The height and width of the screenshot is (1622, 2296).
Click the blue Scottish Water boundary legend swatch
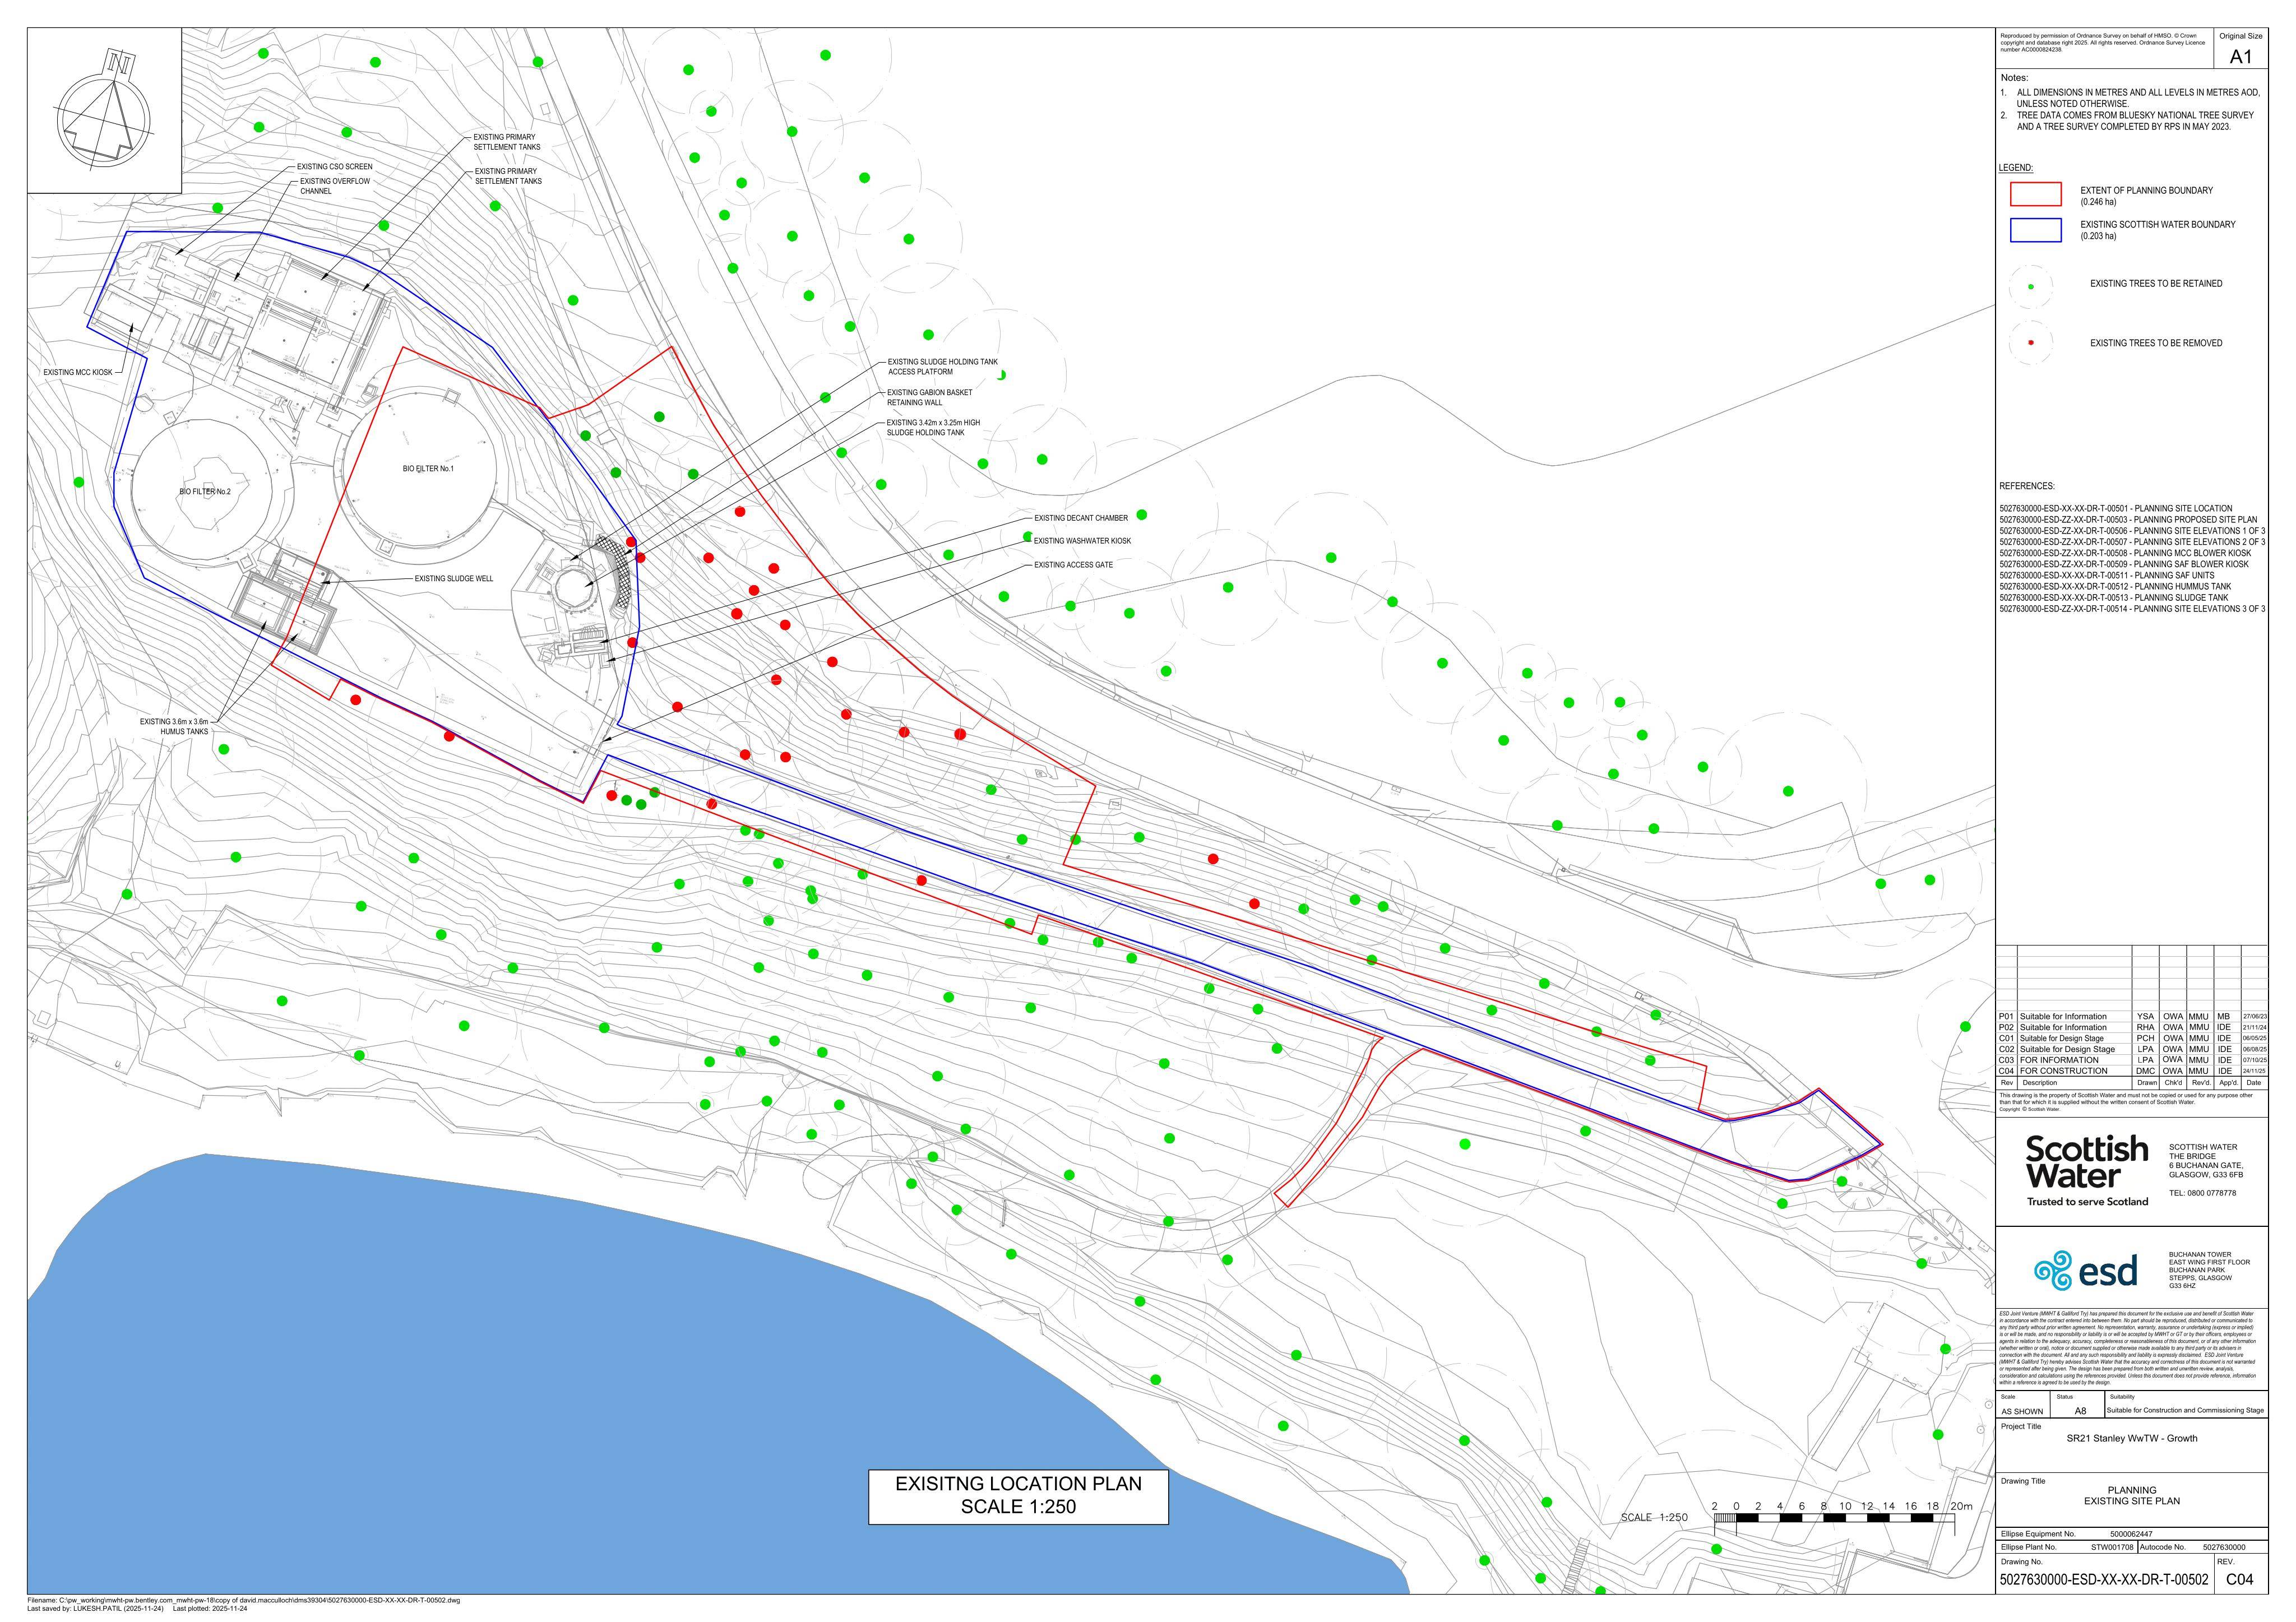[x=2035, y=229]
